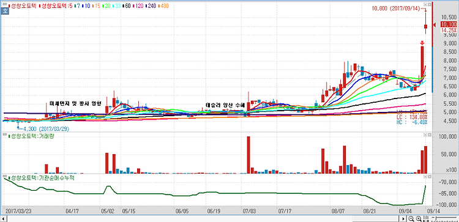
Task: Open the 거래량 pane menu icon
Action: click(5, 135)
